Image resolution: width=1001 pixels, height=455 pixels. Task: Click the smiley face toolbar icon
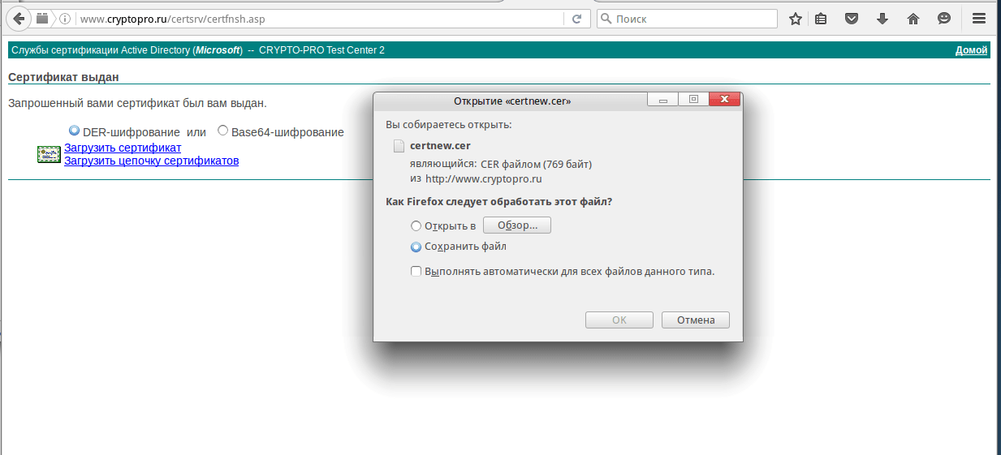[x=944, y=19]
